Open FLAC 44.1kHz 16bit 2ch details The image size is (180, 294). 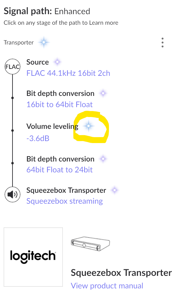[68, 73]
